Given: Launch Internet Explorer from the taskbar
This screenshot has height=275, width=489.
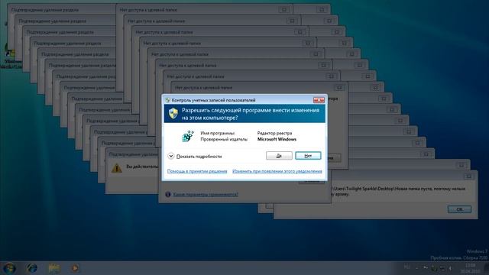Looking at the screenshot, I should (32, 268).
